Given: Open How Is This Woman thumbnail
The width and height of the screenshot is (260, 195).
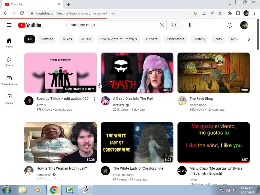Looking at the screenshot, I should (x=60, y=143).
